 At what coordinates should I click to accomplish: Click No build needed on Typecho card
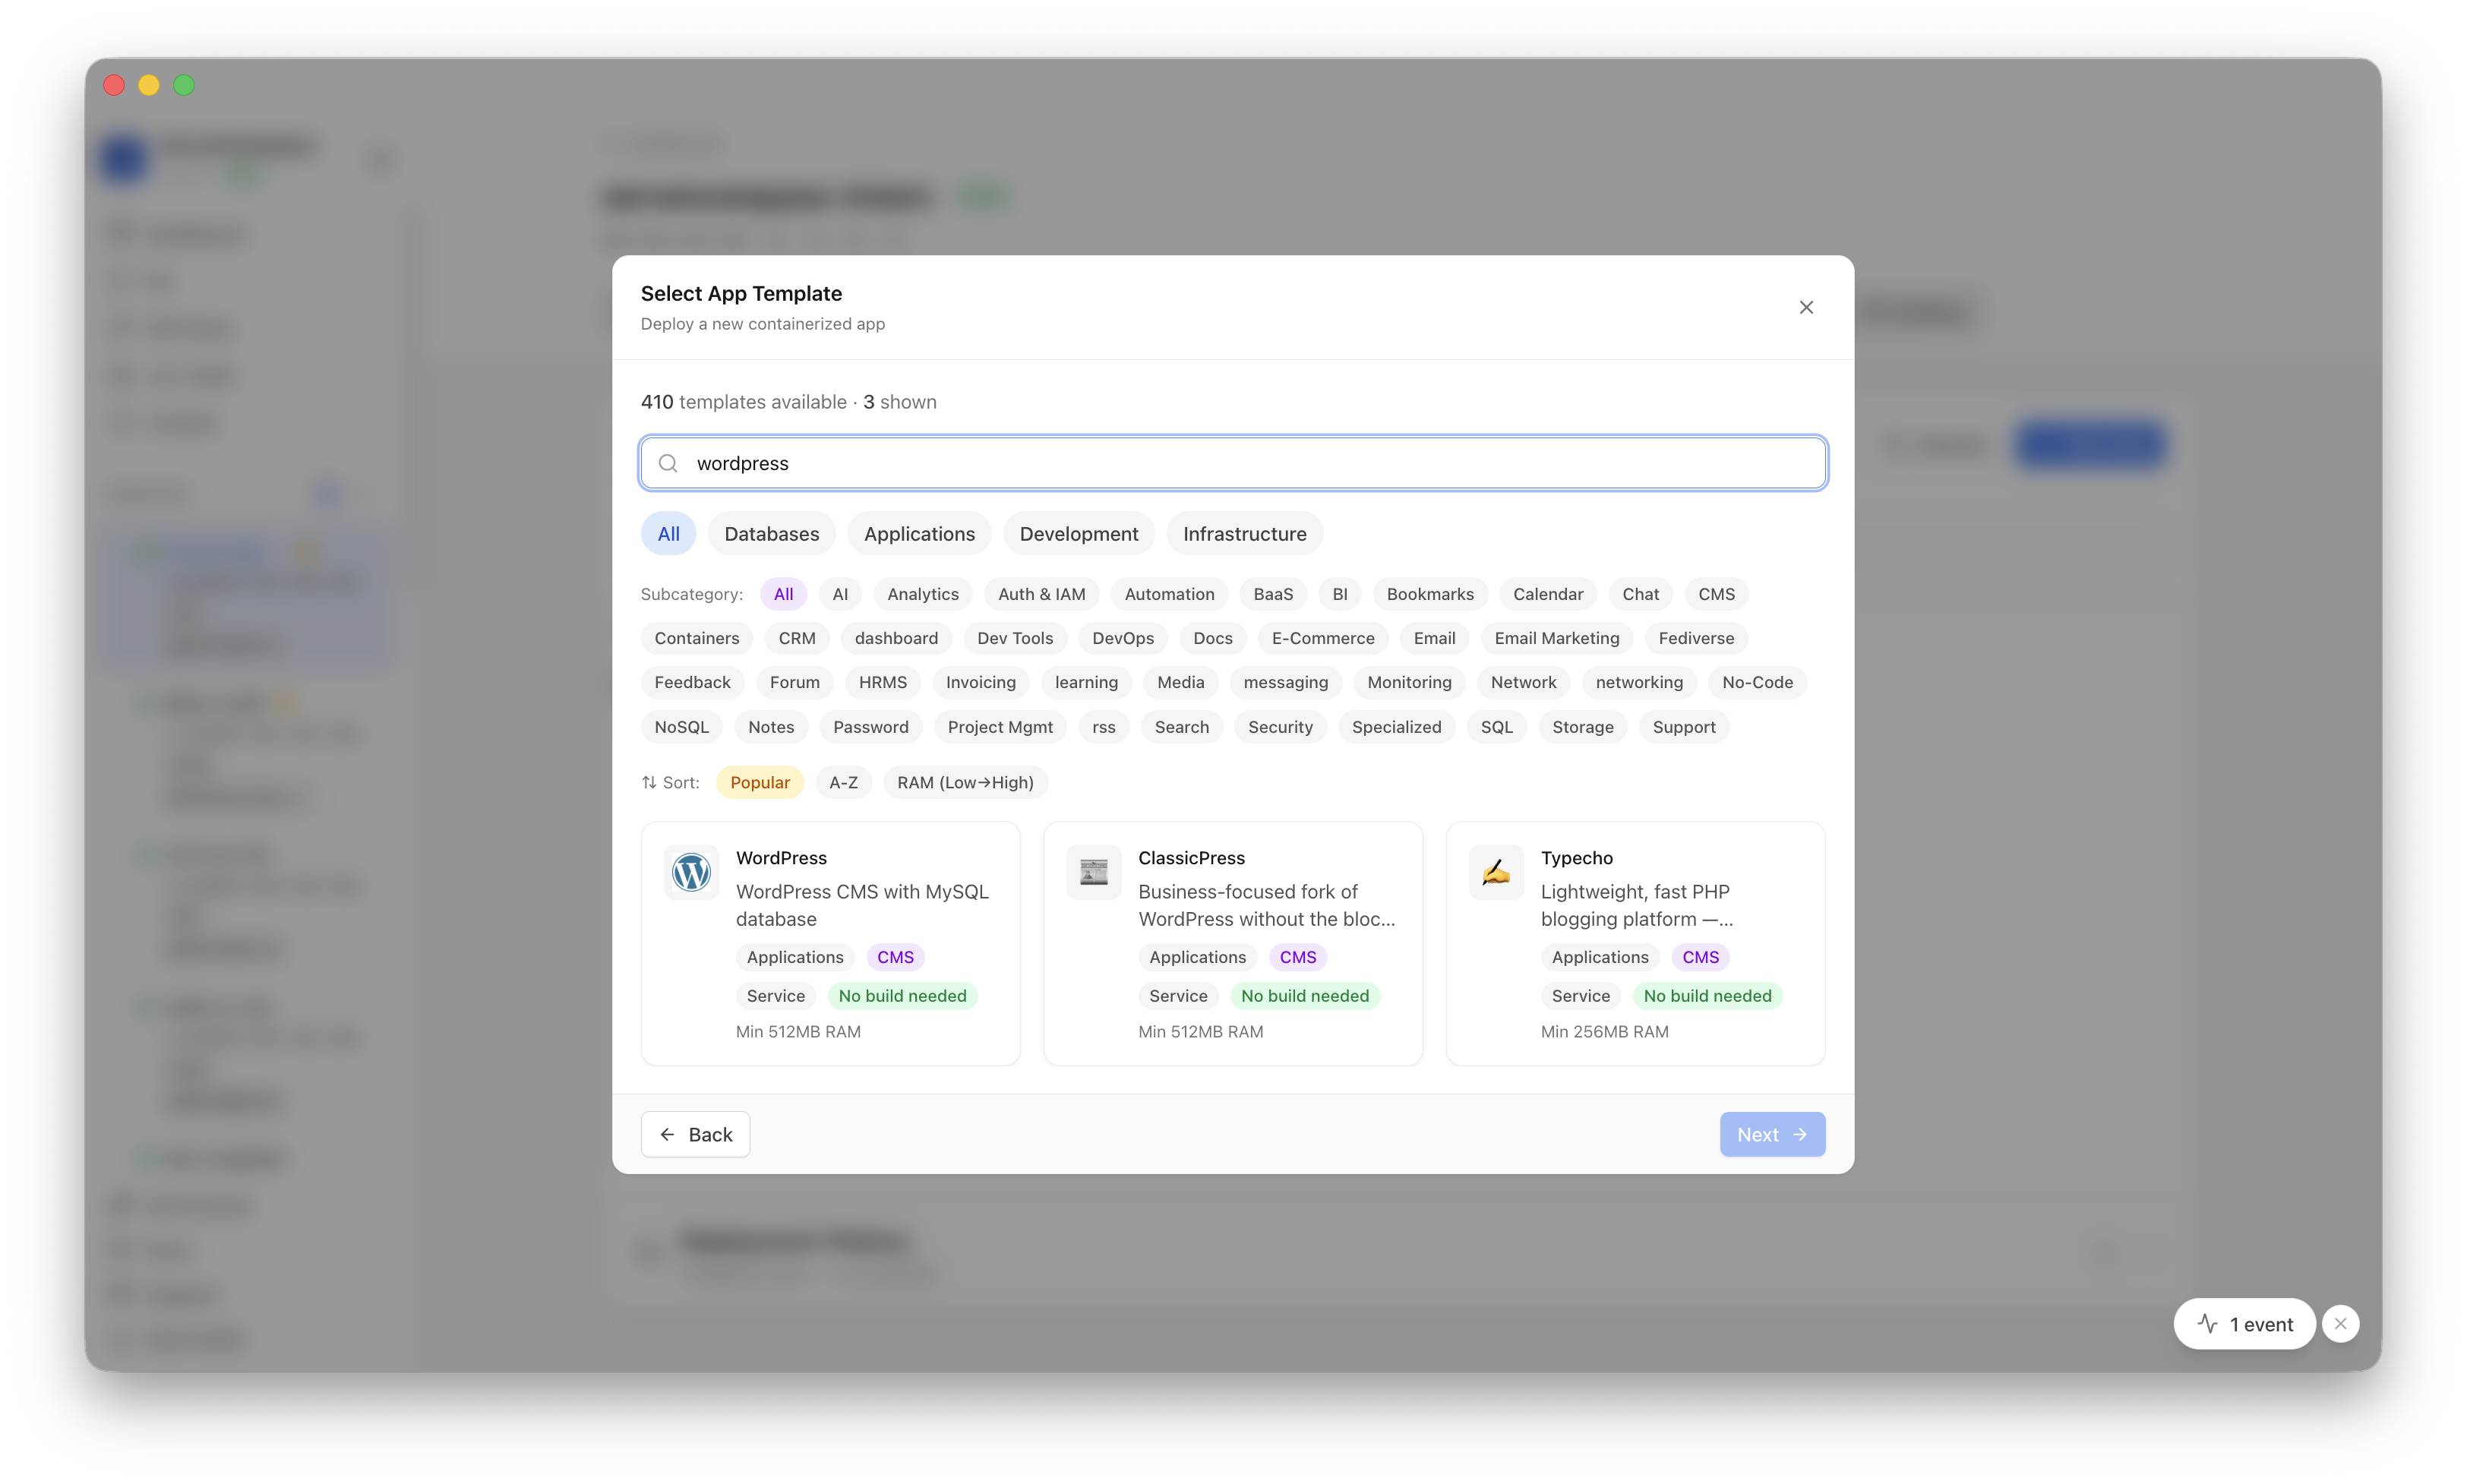tap(1707, 996)
